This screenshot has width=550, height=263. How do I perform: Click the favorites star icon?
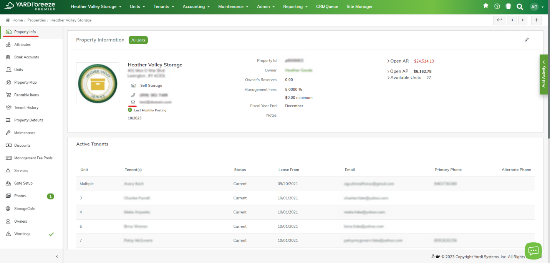tap(486, 6)
